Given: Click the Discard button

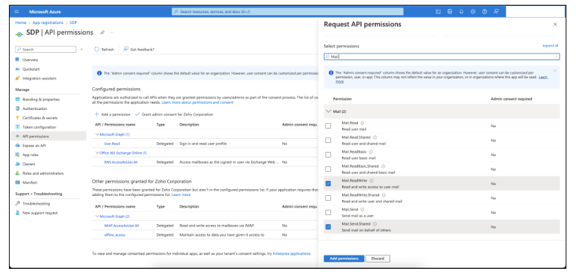Looking at the screenshot, I should [x=377, y=258].
